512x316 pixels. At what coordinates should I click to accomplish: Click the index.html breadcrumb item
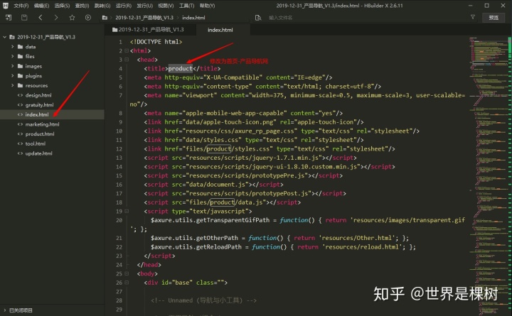[193, 18]
